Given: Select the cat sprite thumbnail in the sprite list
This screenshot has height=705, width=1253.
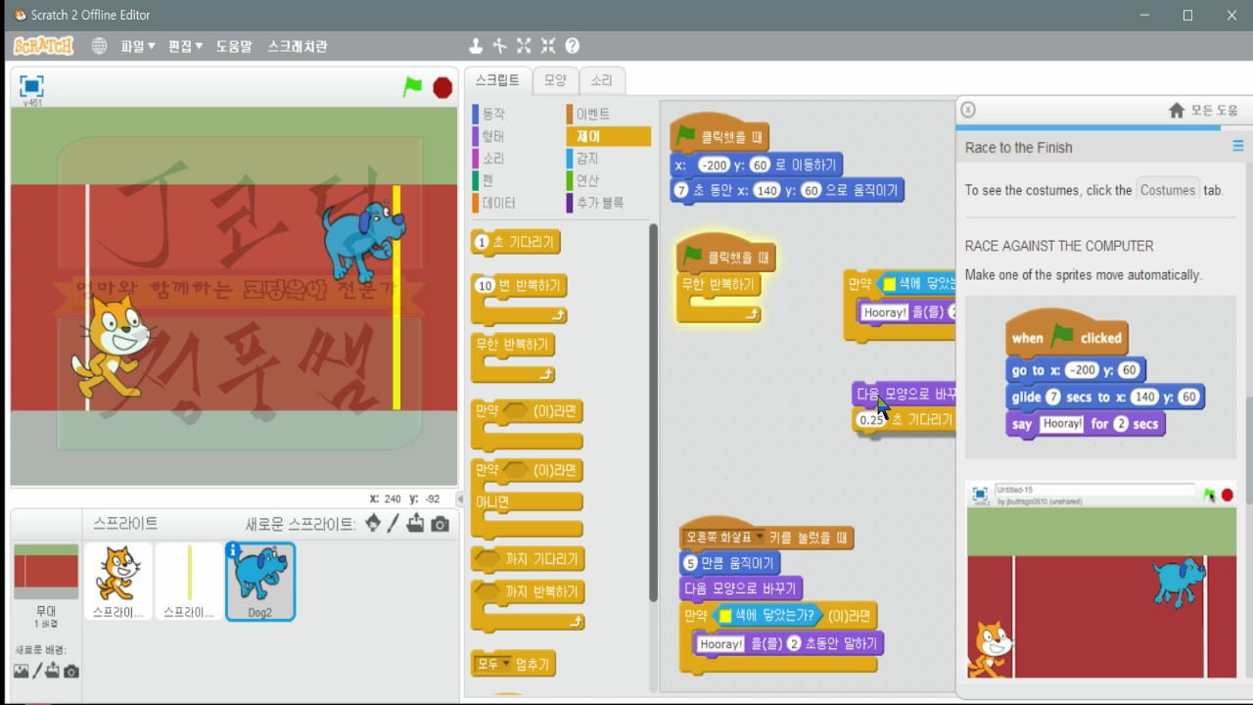Looking at the screenshot, I should click(x=118, y=582).
